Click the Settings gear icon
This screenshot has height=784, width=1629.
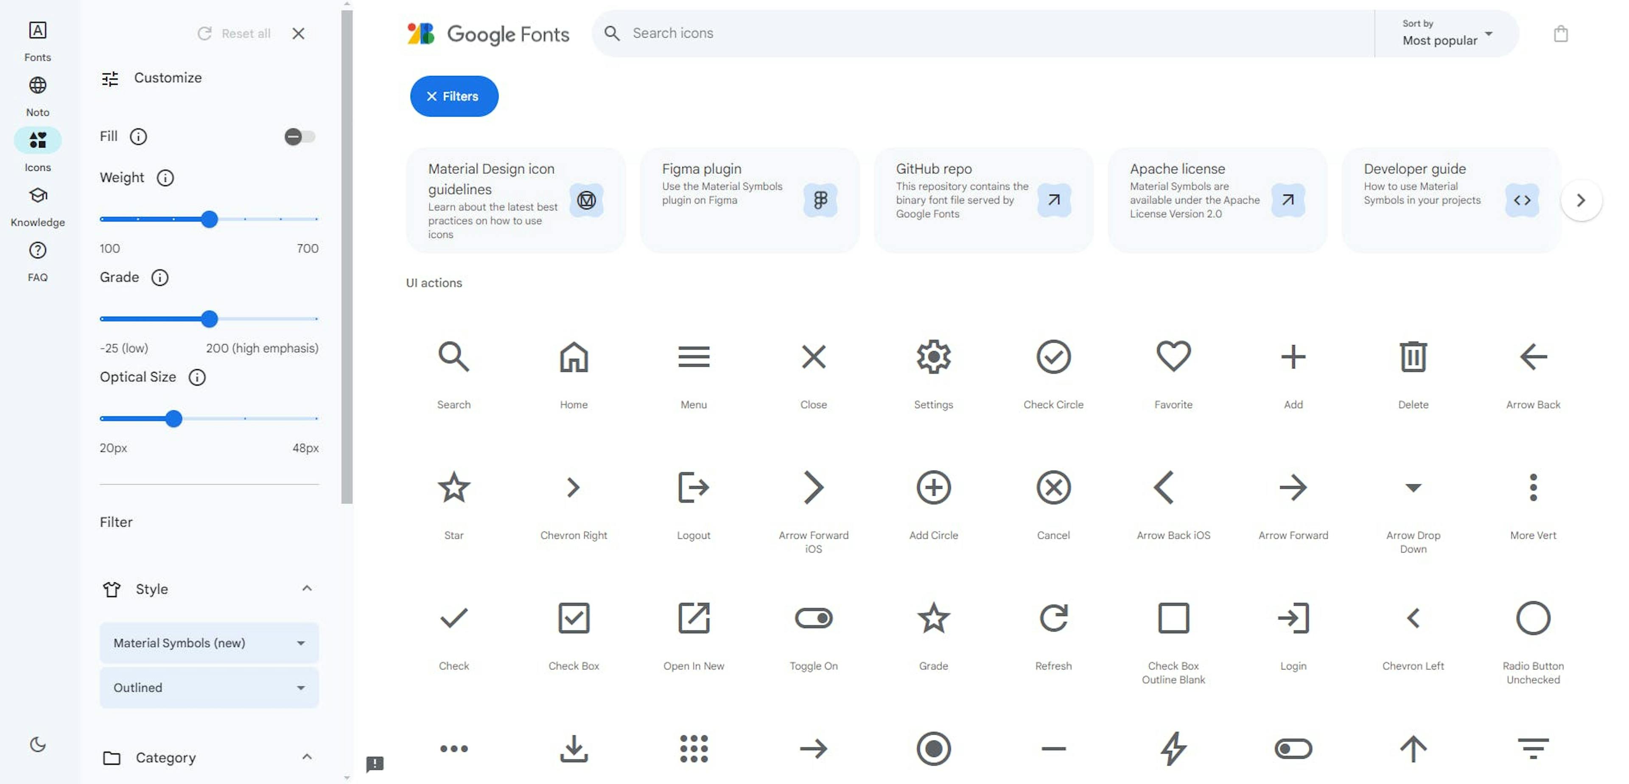pos(933,357)
